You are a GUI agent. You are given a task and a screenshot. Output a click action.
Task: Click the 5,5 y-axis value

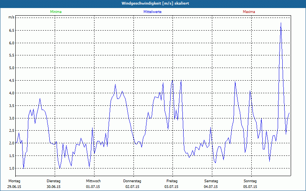pos(12,55)
